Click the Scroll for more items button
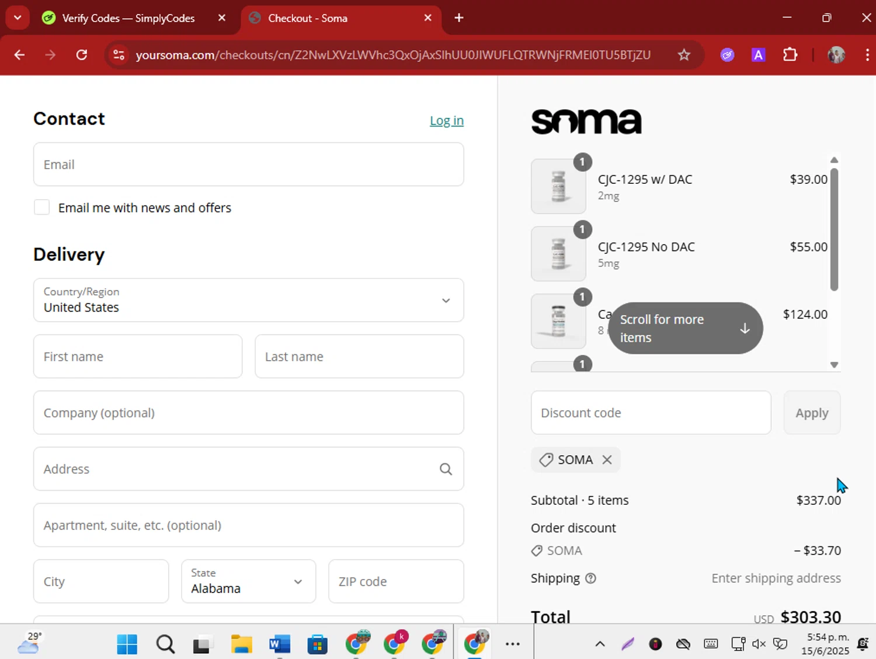Viewport: 876px width, 659px height. coord(685,328)
